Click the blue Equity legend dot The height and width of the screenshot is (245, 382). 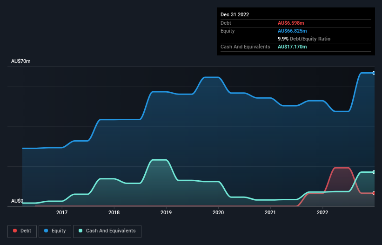tap(46, 231)
